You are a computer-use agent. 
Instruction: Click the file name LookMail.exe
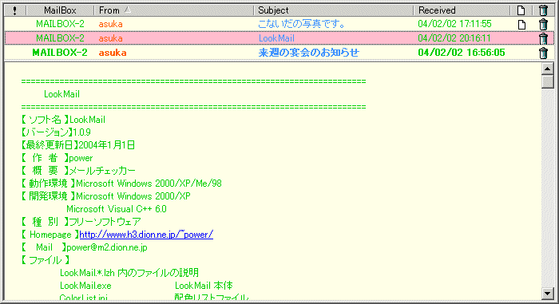(x=85, y=286)
